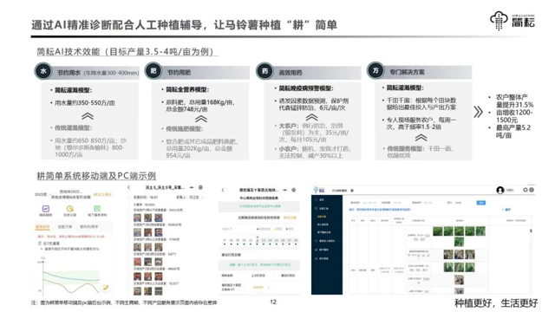Click heading 耕简单系统移动端及PC端示例
The height and width of the screenshot is (312, 555).
point(96,176)
